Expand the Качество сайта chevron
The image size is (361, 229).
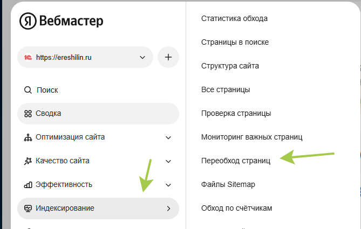coord(168,161)
